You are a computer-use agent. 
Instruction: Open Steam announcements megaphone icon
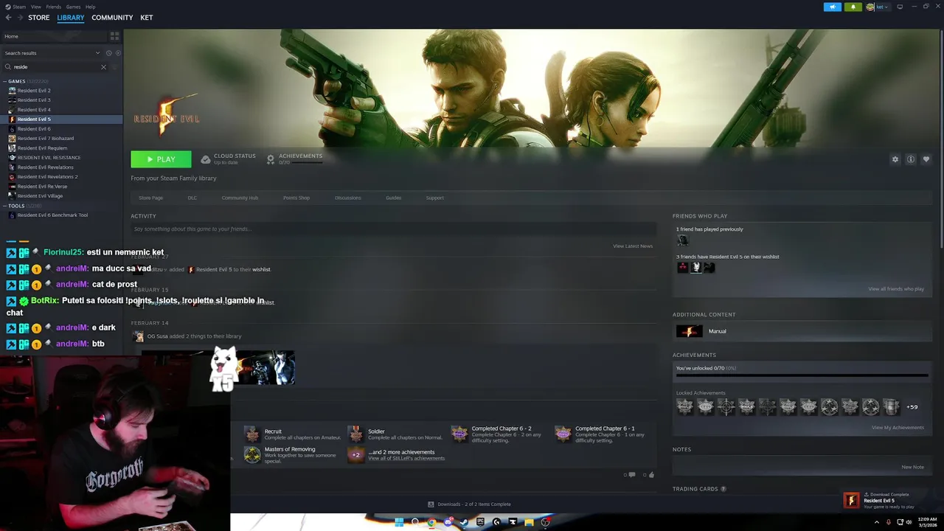coord(833,7)
